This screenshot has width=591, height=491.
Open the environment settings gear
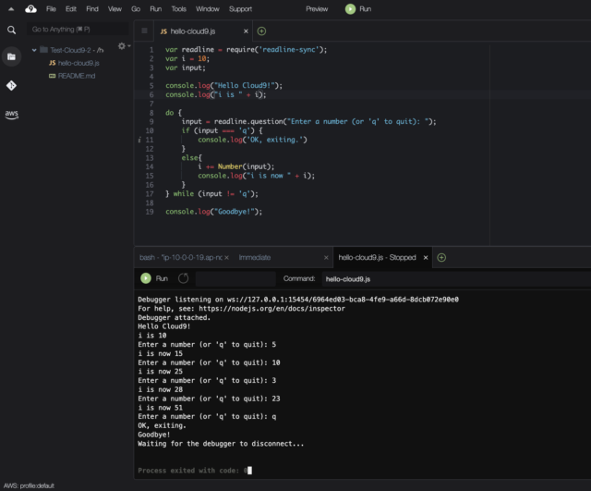(122, 46)
